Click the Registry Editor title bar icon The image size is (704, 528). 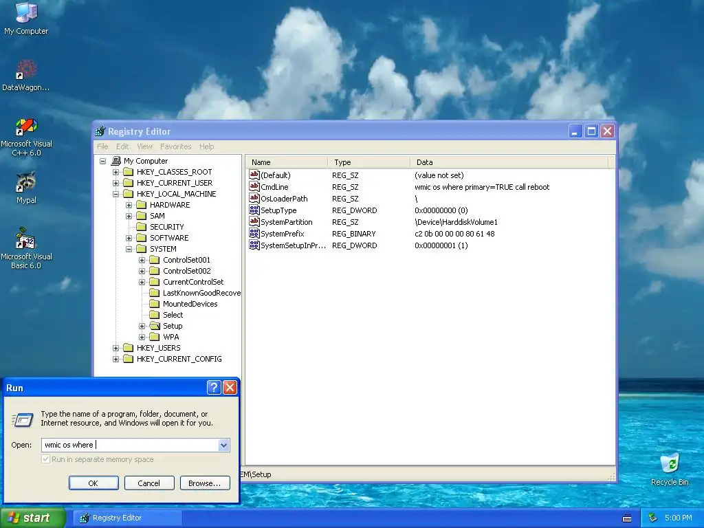pyautogui.click(x=100, y=131)
